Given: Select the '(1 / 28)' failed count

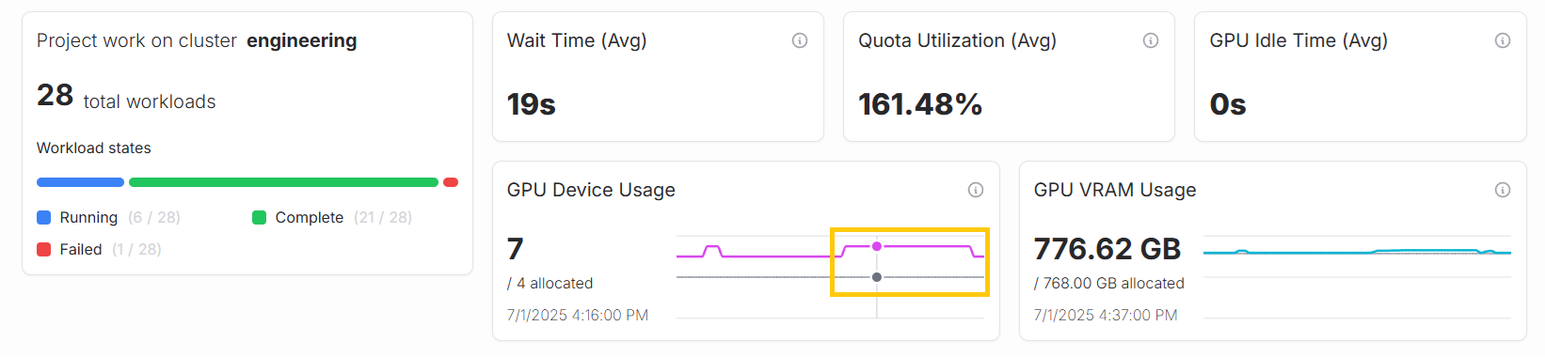Looking at the screenshot, I should click(x=136, y=250).
